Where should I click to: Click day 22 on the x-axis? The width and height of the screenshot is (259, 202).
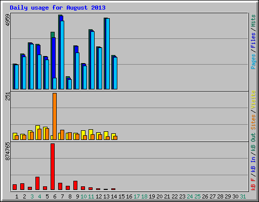pos(175,196)
